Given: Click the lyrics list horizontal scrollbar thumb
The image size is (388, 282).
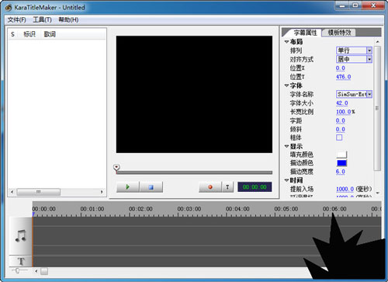Looking at the screenshot, I should 39,192.
